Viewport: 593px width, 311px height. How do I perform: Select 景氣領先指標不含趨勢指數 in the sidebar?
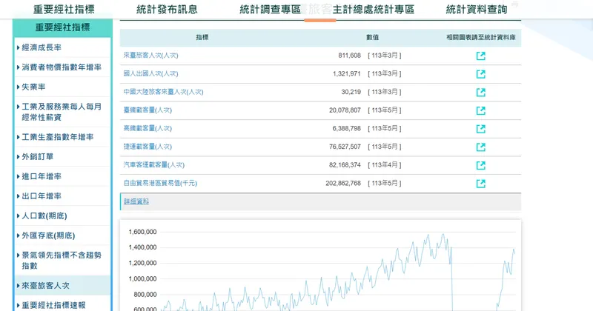click(62, 261)
